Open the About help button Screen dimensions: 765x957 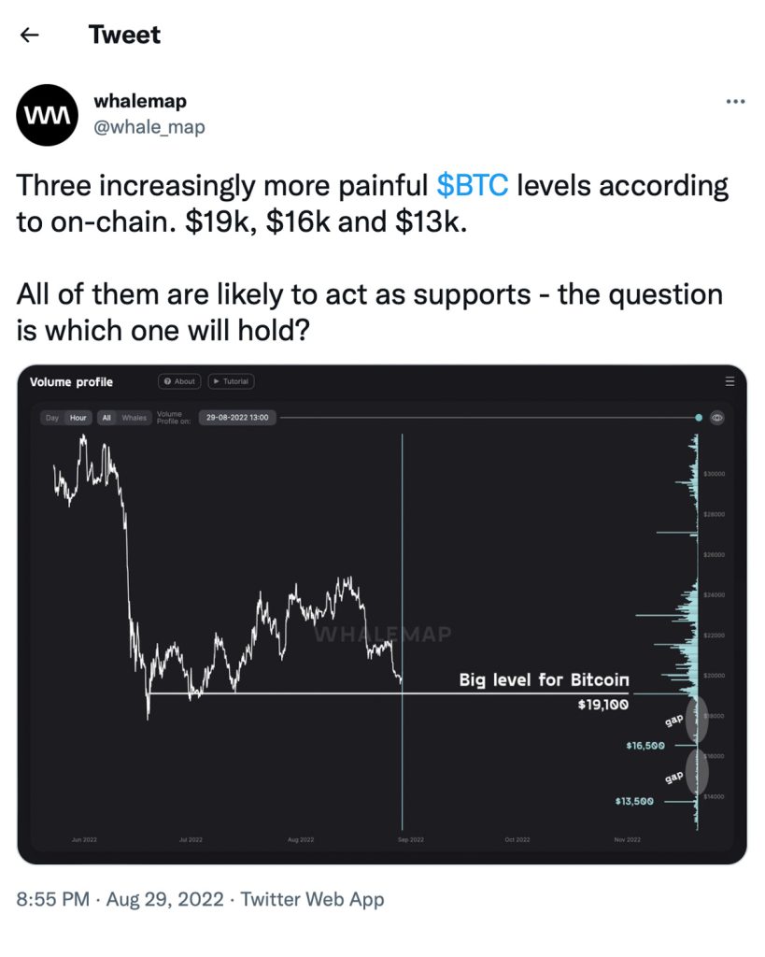[179, 381]
